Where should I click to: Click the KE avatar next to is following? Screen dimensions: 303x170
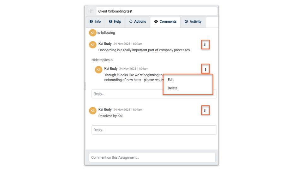92,33
